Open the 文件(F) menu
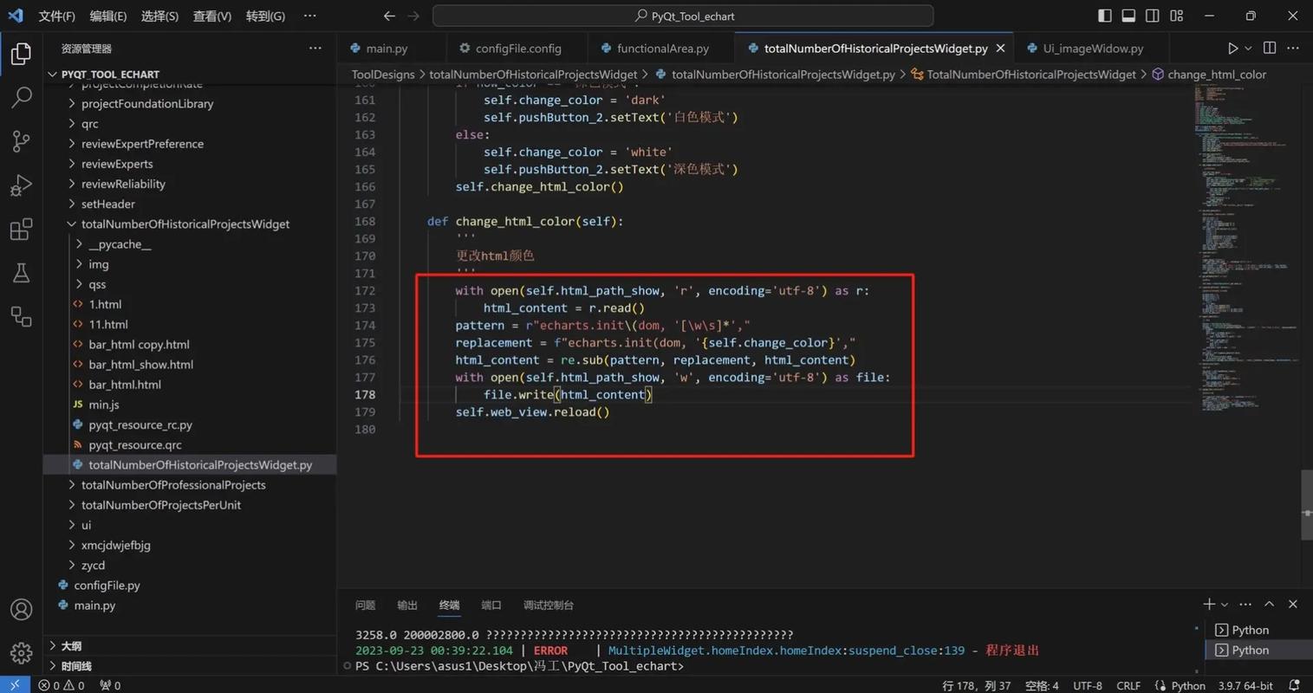This screenshot has width=1313, height=693. point(56,15)
